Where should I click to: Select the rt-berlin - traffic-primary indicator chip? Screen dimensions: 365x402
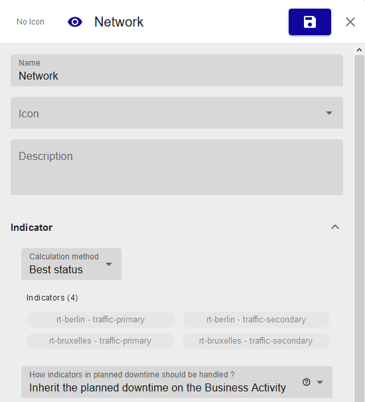click(x=101, y=320)
